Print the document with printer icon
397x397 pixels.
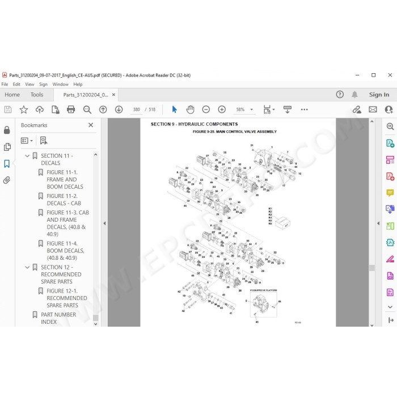tap(71, 109)
